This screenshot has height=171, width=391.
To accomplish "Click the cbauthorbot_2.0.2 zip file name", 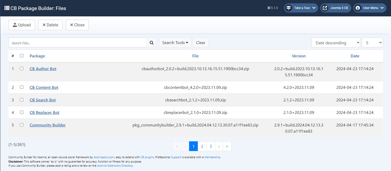I will [x=195, y=69].
